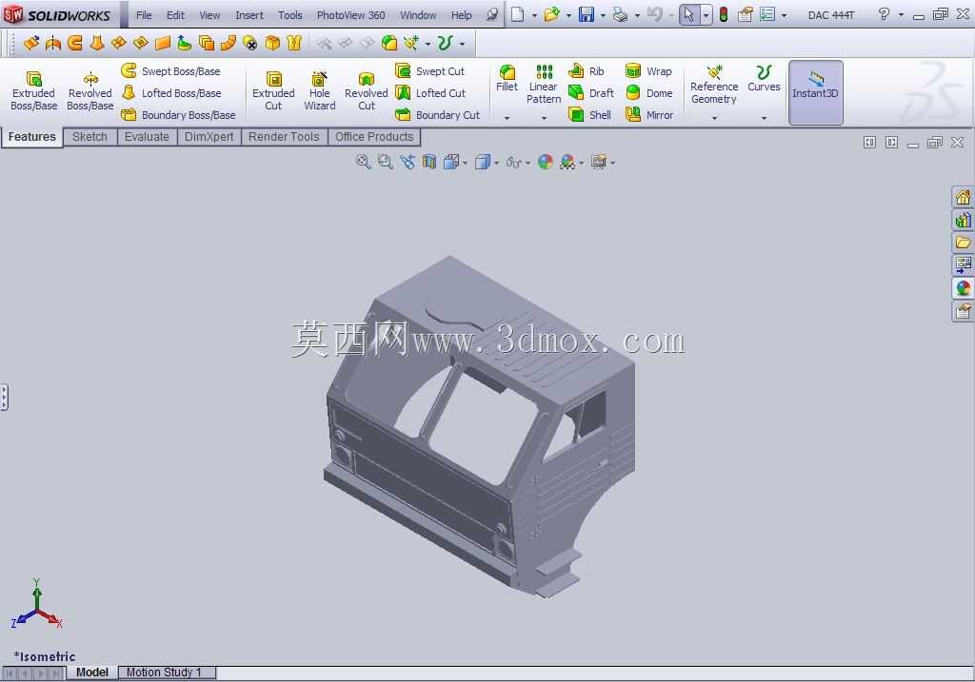Switch to the Sketch tab
The image size is (975, 682).
(90, 137)
